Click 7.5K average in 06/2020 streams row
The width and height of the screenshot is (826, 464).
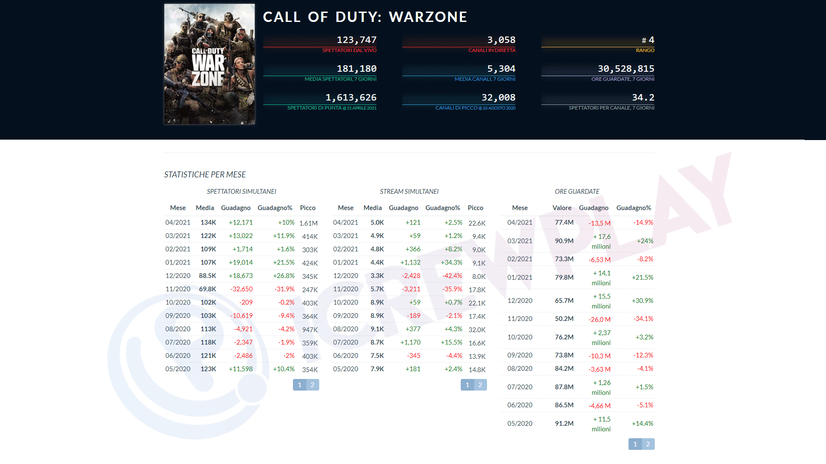(x=377, y=356)
